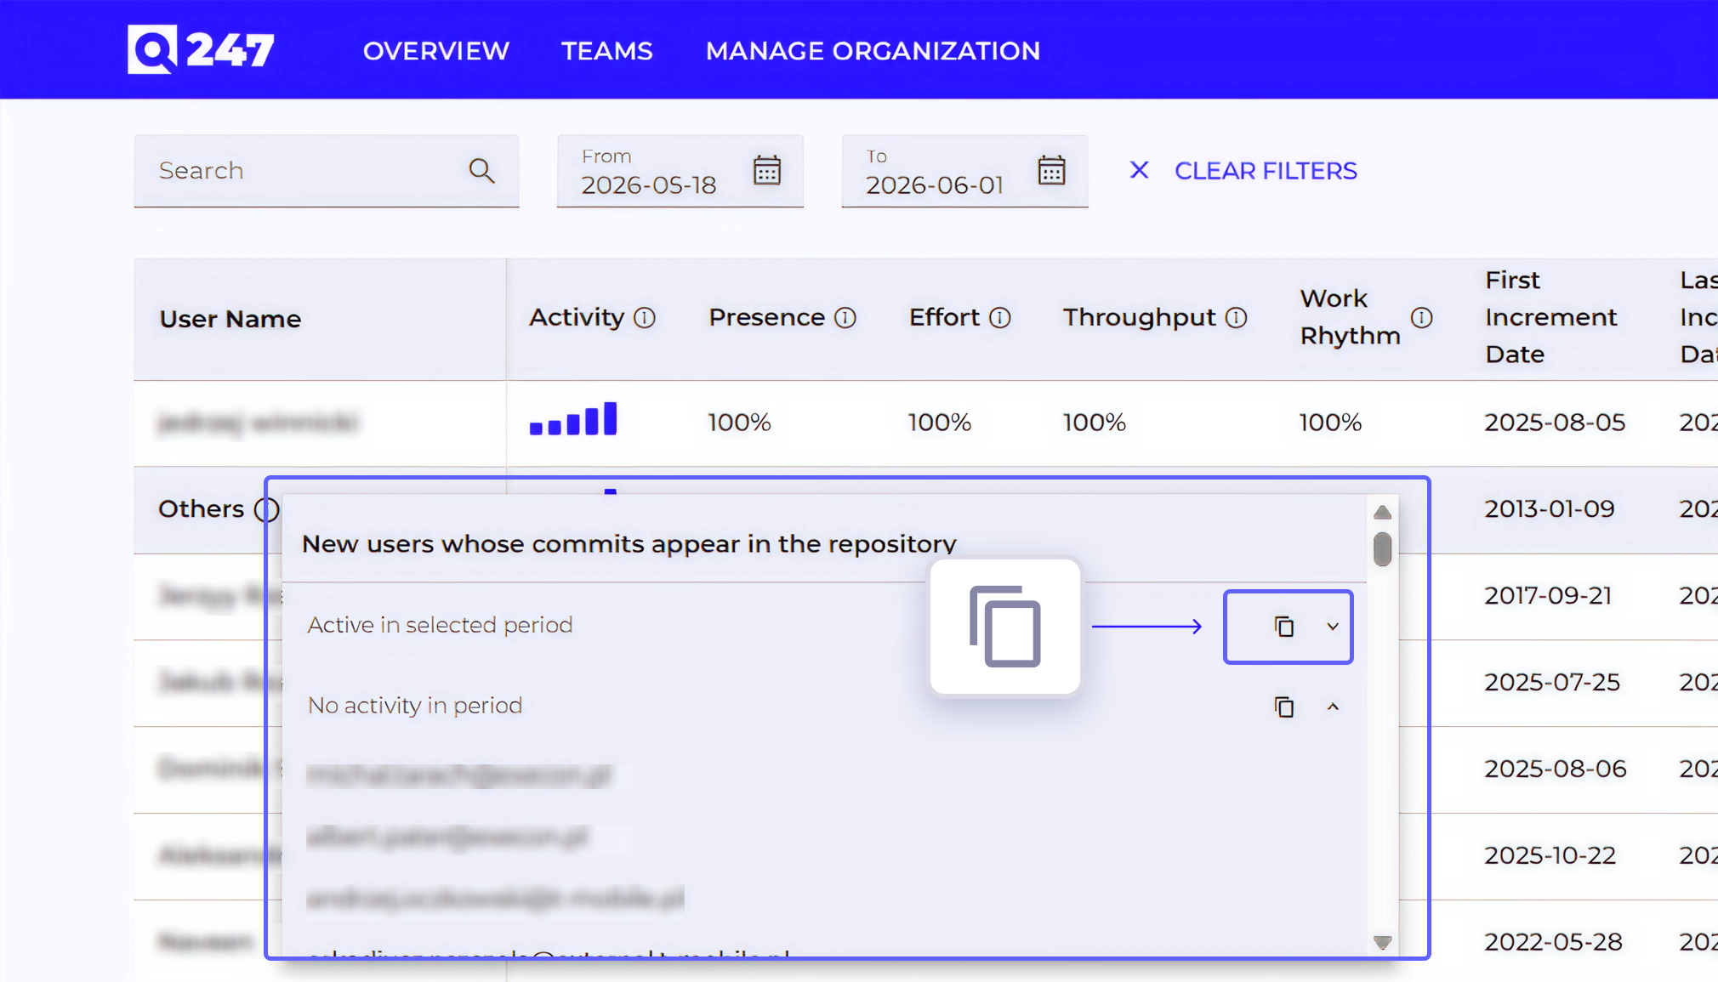Show info for Effort column
This screenshot has width=1718, height=982.
(1000, 317)
